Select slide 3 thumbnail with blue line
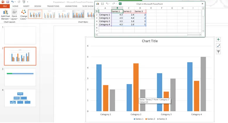Viewport: 228px width, 123px height. (20, 77)
